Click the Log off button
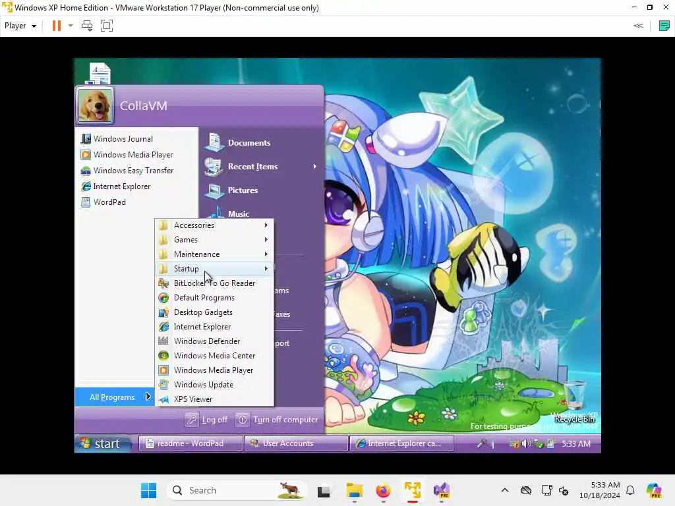The width and height of the screenshot is (675, 506). coord(206,420)
